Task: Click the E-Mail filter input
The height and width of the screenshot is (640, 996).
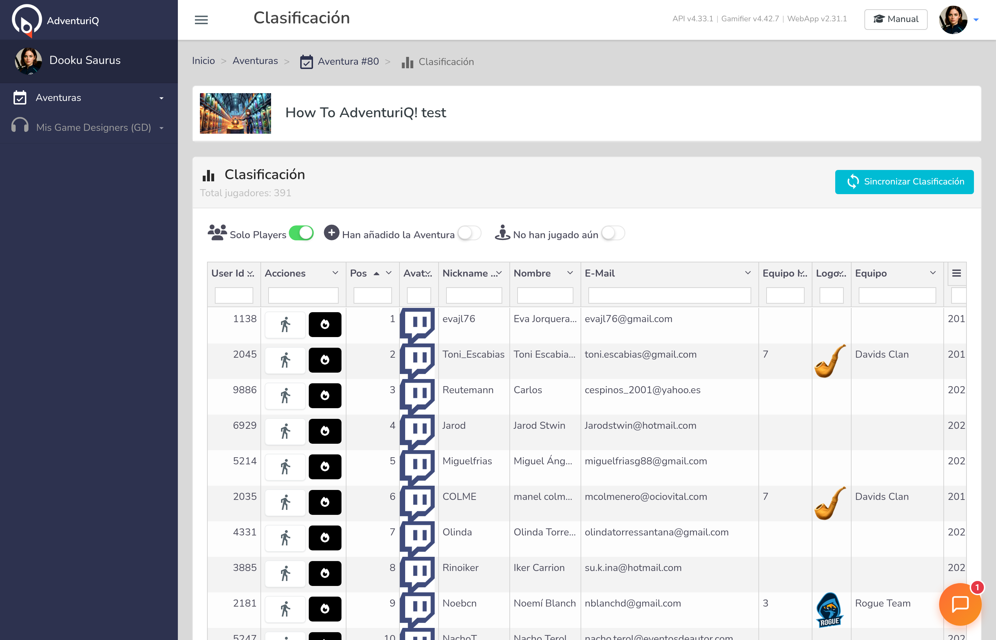Action: click(x=669, y=295)
